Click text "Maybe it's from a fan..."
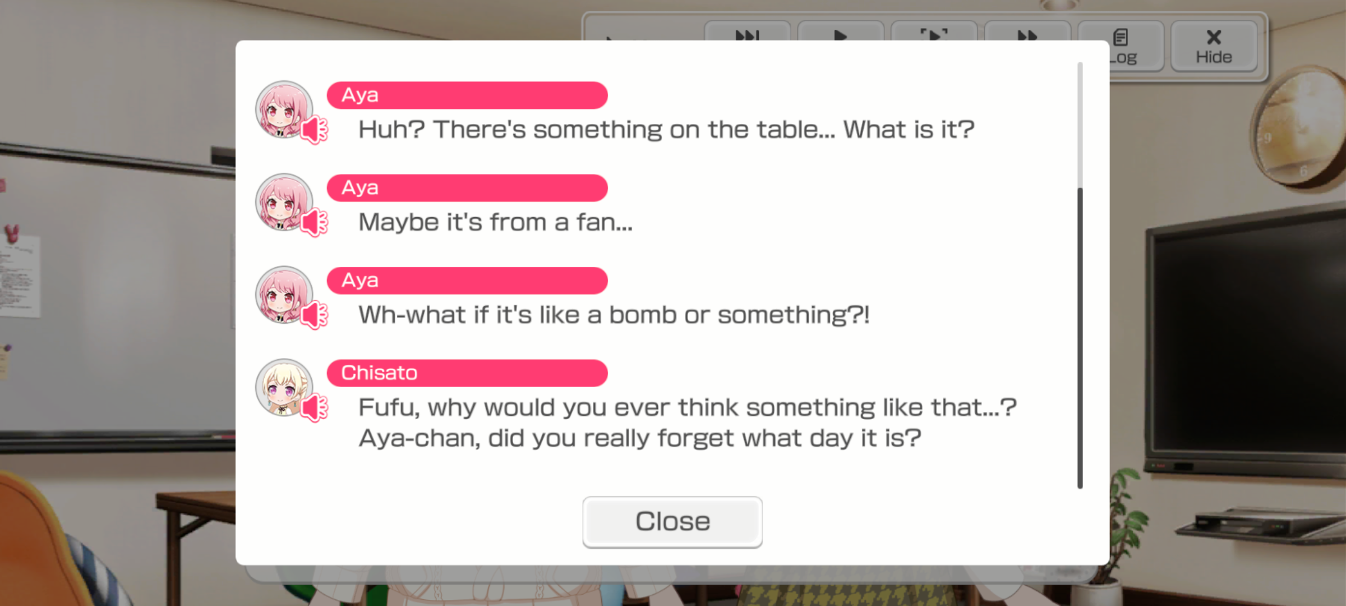The image size is (1346, 606). (496, 223)
